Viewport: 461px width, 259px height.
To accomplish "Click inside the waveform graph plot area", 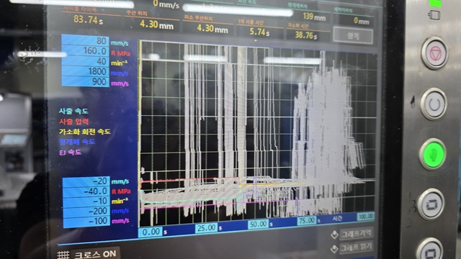I will (258, 132).
